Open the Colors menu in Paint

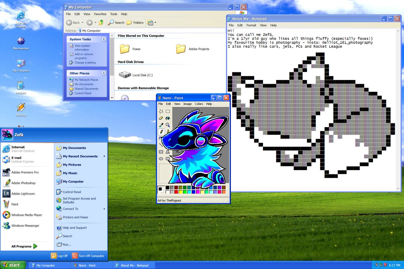click(199, 104)
